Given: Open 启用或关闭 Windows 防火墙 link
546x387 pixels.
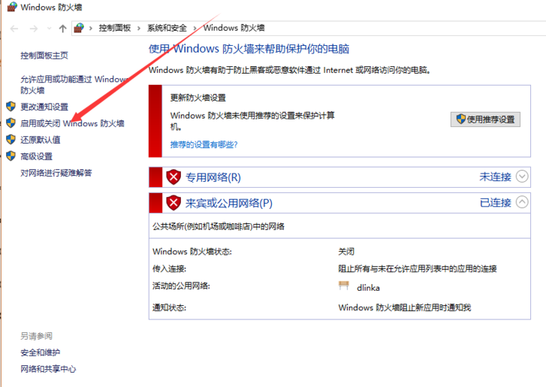Looking at the screenshot, I should pyautogui.click(x=72, y=123).
